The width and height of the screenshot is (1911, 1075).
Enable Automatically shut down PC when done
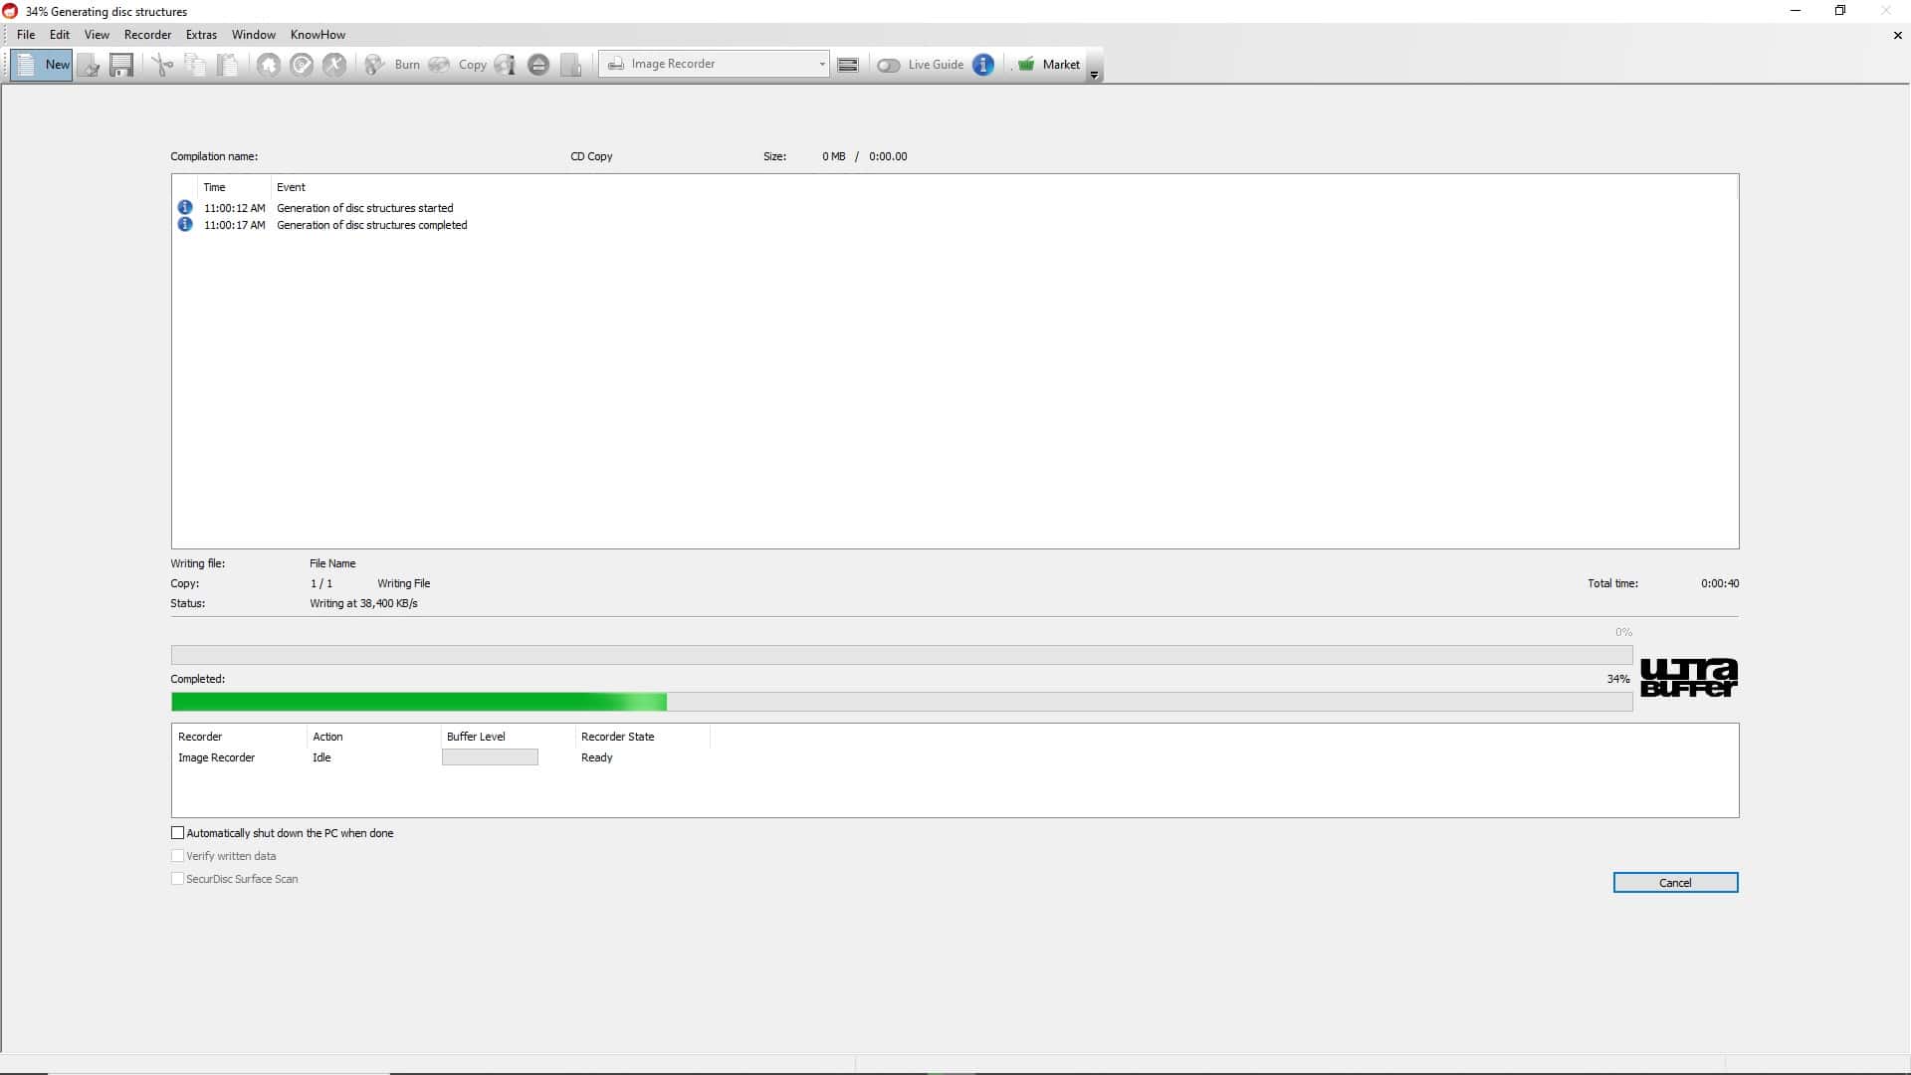(177, 832)
